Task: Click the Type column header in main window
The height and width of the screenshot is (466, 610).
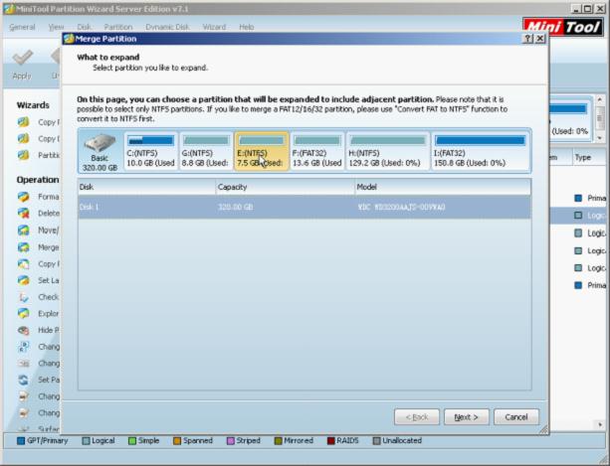Action: coord(590,157)
